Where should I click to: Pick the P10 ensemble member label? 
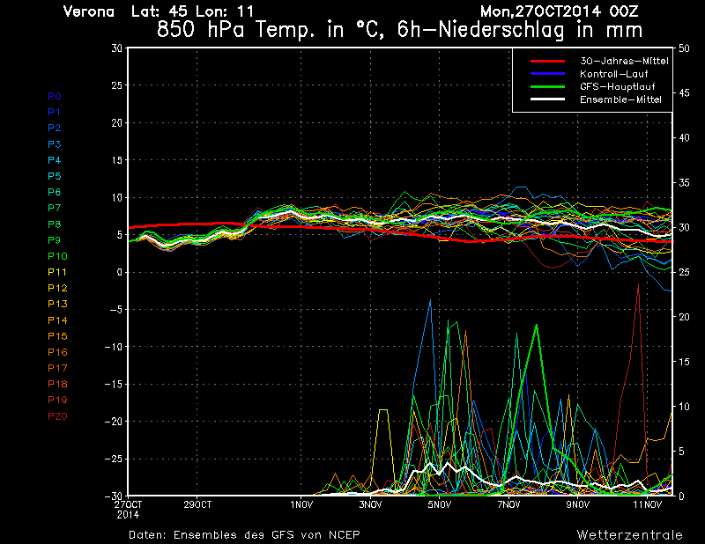point(56,256)
